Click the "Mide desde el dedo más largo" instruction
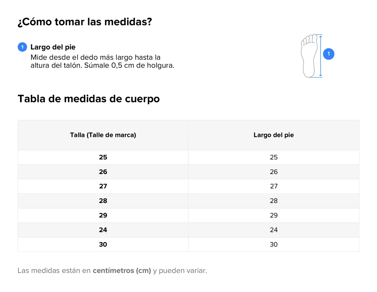377x292 pixels. 96,58
